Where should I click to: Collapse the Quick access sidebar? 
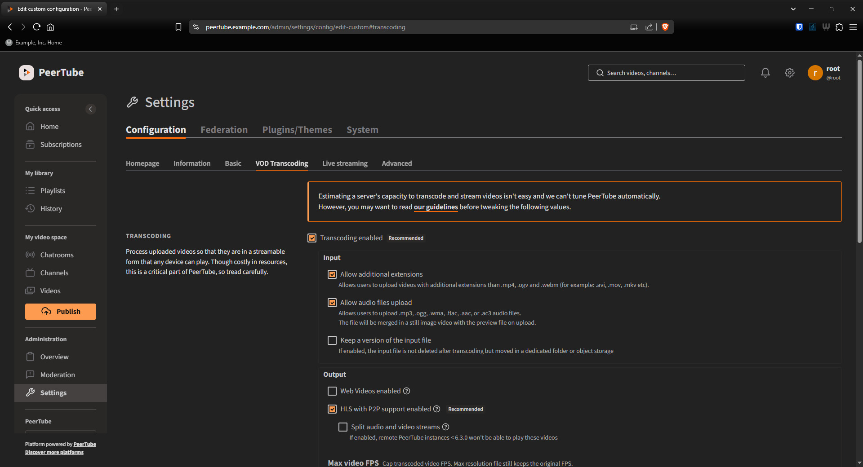point(90,109)
